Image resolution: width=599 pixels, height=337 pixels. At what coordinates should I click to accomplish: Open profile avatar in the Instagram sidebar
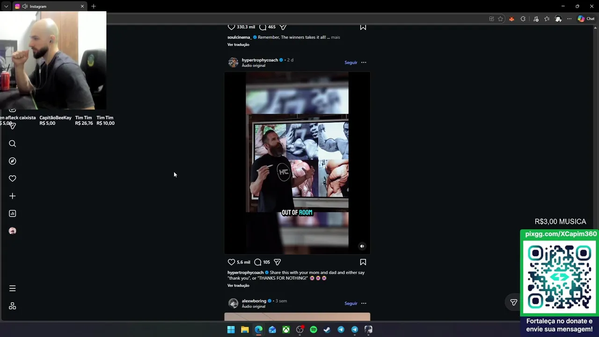tap(13, 231)
